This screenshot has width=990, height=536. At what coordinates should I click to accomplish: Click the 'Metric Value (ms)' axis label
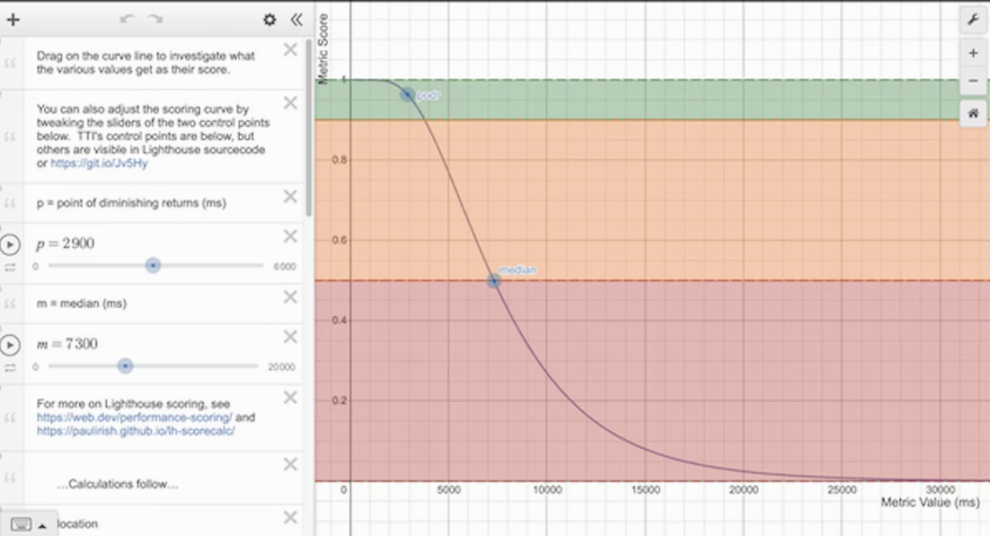(930, 502)
